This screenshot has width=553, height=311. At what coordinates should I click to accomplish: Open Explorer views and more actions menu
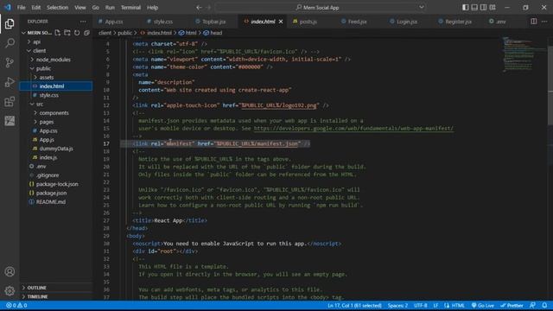pyautogui.click(x=83, y=22)
